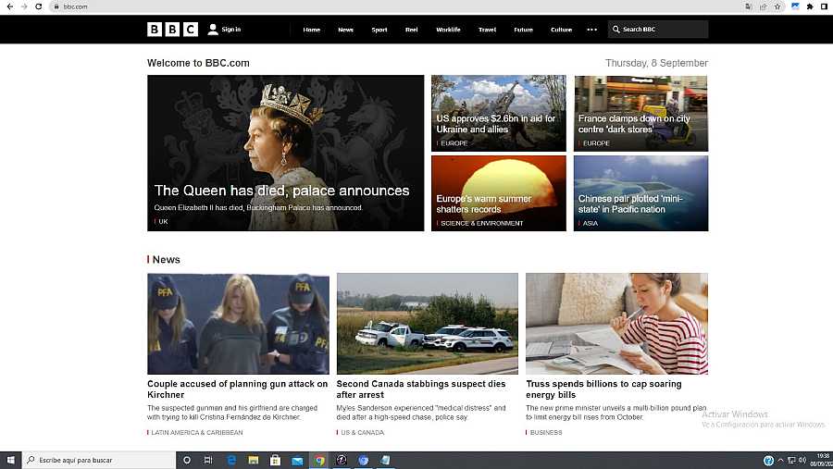Open Microsoft Store from the taskbar
Screen dimensions: 833x469
275,460
